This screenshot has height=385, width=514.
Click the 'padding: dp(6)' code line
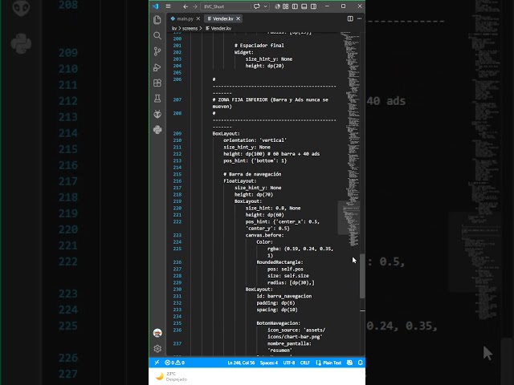pyautogui.click(x=275, y=303)
